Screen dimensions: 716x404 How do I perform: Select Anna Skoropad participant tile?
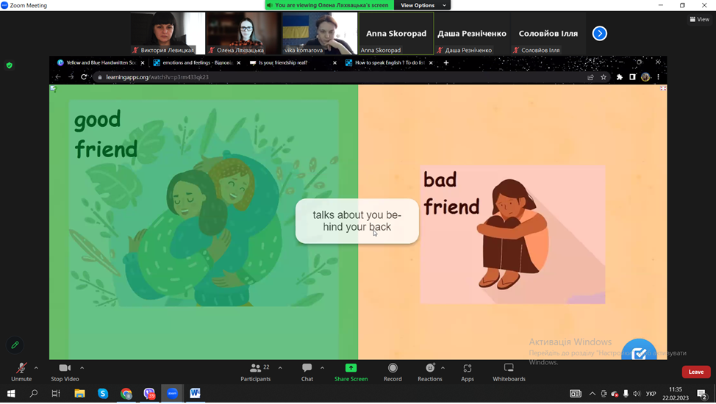coord(395,34)
